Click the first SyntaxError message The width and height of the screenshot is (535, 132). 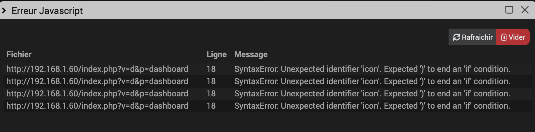(x=372, y=69)
